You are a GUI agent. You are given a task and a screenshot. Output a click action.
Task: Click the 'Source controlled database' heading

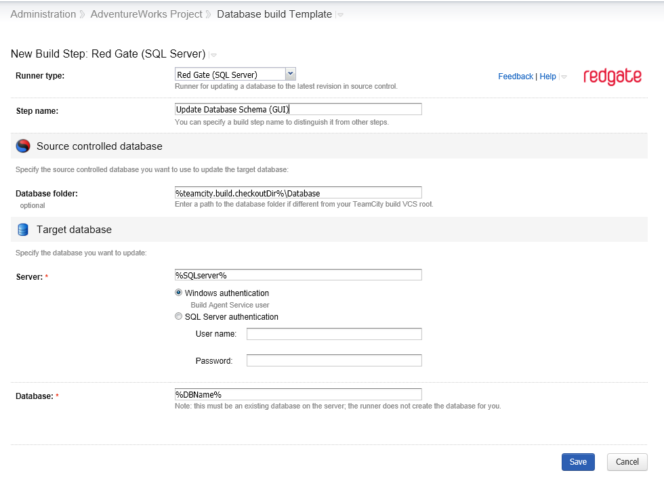pyautogui.click(x=100, y=146)
